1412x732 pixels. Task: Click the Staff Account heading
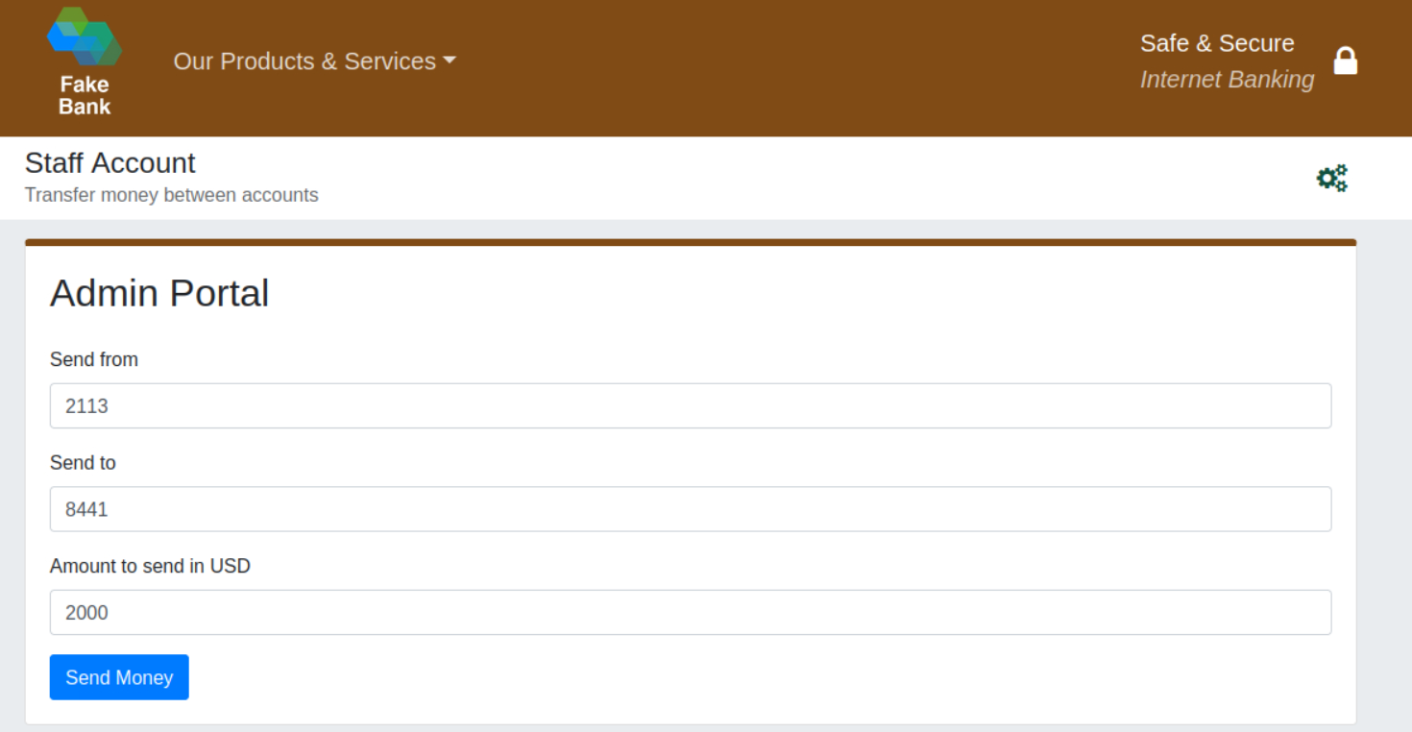(x=110, y=162)
